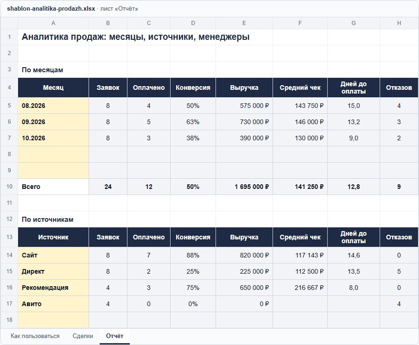Select revenue cell 225 000 ₽
The width and height of the screenshot is (419, 345).
click(244, 271)
